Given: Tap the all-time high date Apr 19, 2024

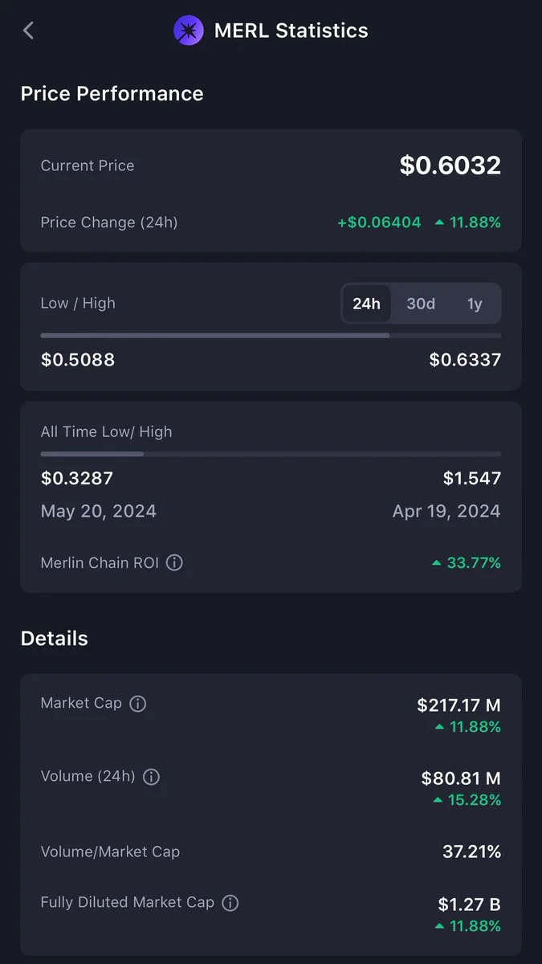Looking at the screenshot, I should [446, 512].
